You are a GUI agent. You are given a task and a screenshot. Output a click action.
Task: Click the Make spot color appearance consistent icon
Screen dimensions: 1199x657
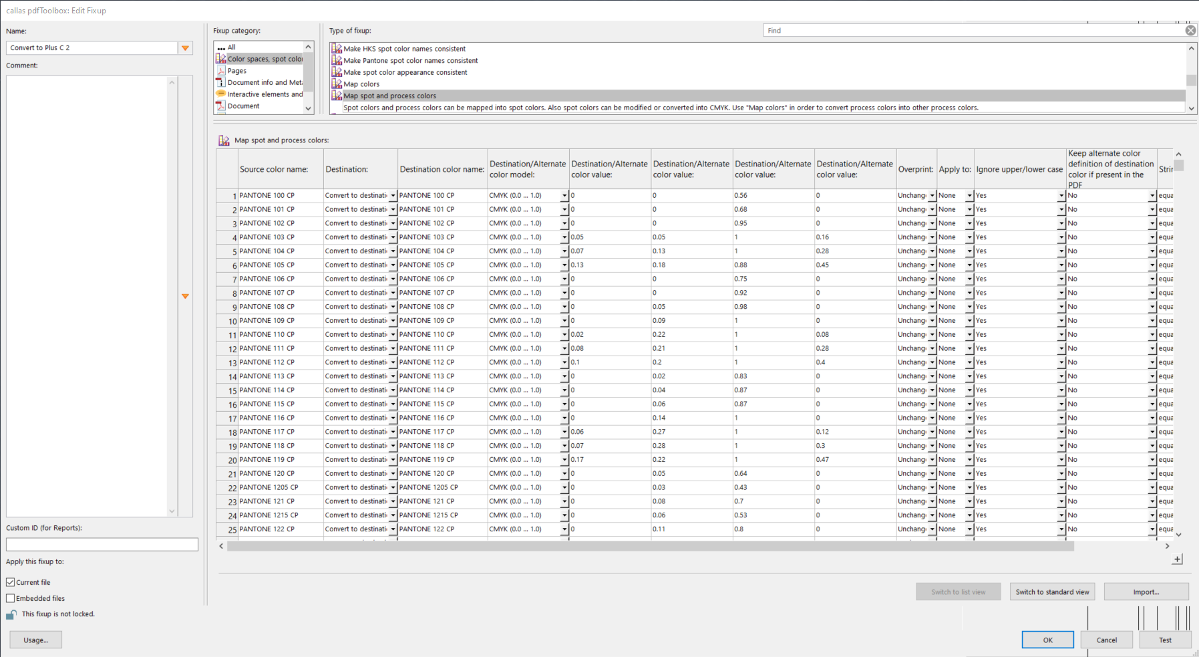[x=337, y=72]
